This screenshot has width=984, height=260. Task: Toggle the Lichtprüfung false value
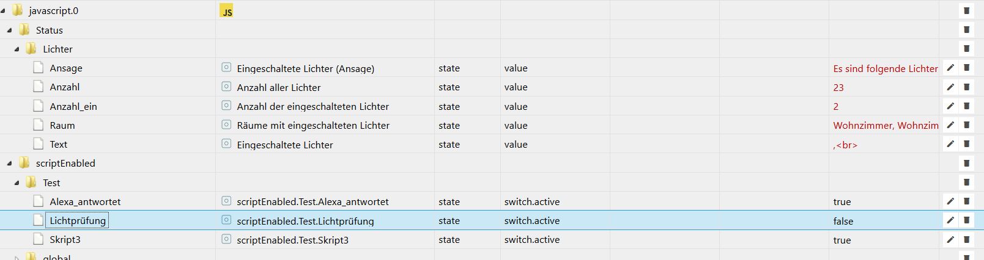pos(843,221)
